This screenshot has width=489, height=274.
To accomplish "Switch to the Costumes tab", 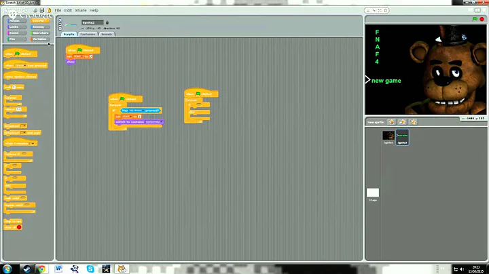I will [88, 34].
